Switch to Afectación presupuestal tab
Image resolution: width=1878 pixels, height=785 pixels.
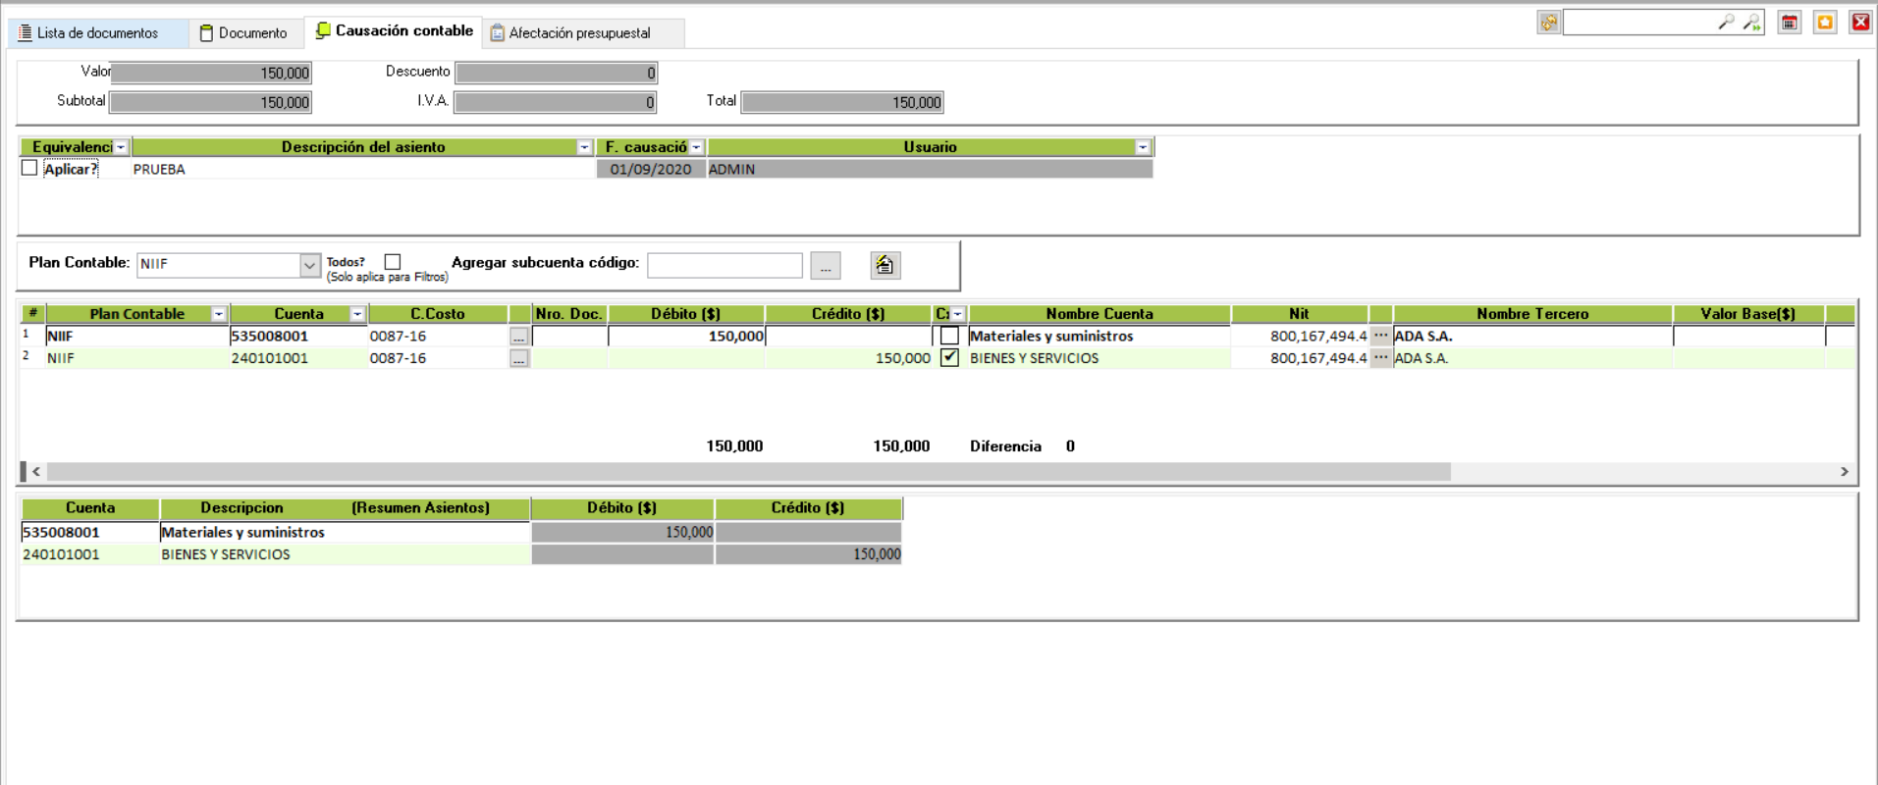[x=579, y=33]
